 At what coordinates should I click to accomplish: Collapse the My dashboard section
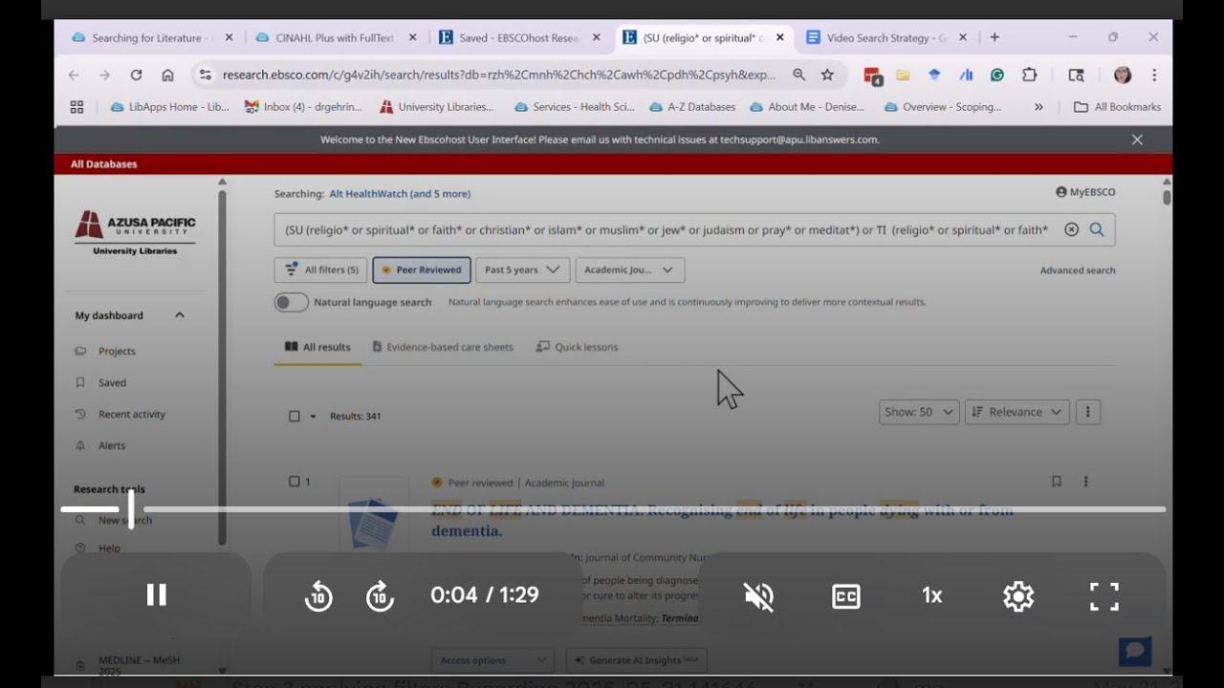(179, 315)
